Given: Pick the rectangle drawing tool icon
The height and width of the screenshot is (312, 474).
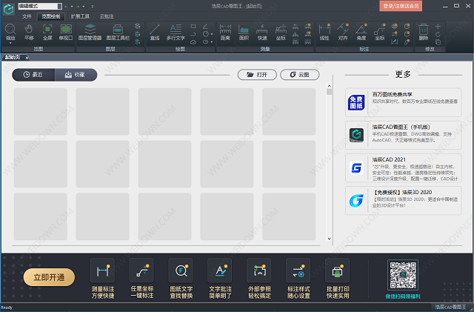Looking at the screenshot, I should point(193,27).
